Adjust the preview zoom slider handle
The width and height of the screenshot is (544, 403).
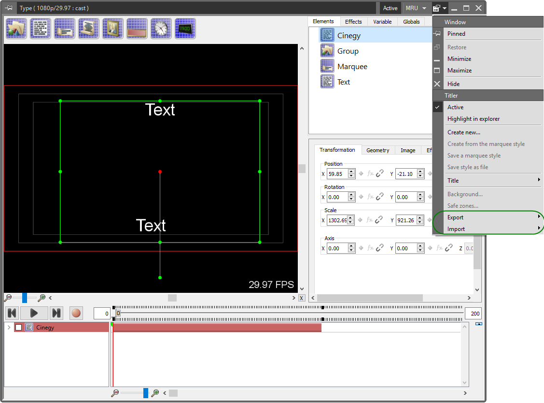25,298
